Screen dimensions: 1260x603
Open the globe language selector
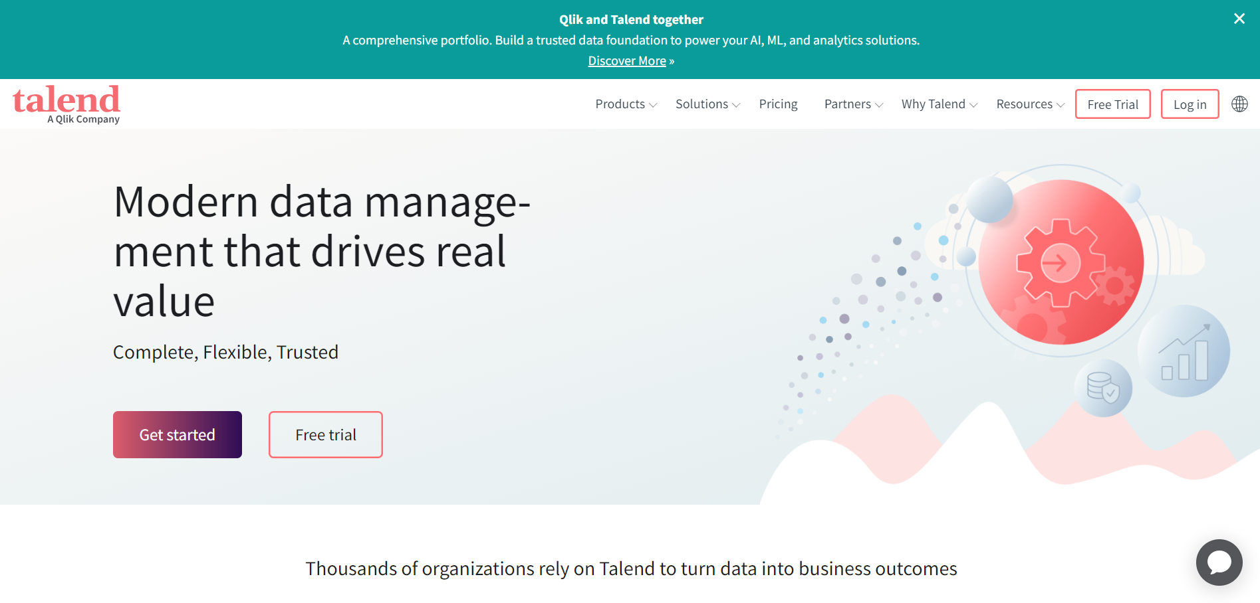(1239, 104)
